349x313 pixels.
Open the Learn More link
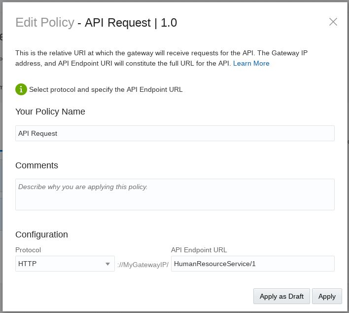[x=251, y=63]
